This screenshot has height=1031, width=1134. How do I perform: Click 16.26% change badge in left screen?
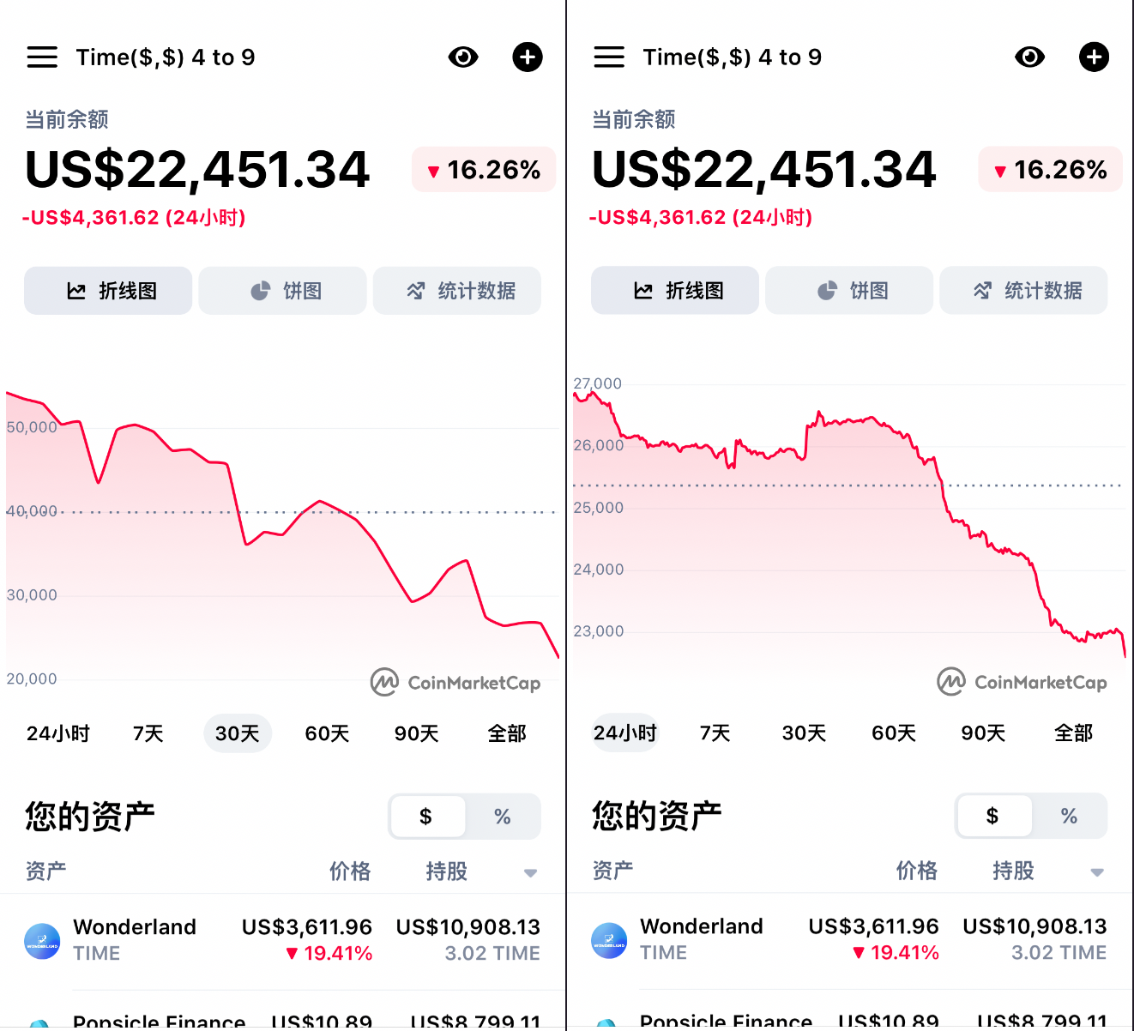pos(484,170)
